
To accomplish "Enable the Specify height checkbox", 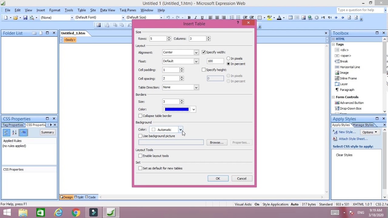I will pyautogui.click(x=204, y=70).
